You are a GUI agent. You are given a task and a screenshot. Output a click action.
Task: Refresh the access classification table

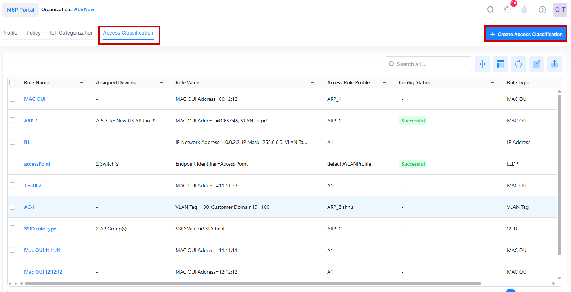coord(518,64)
